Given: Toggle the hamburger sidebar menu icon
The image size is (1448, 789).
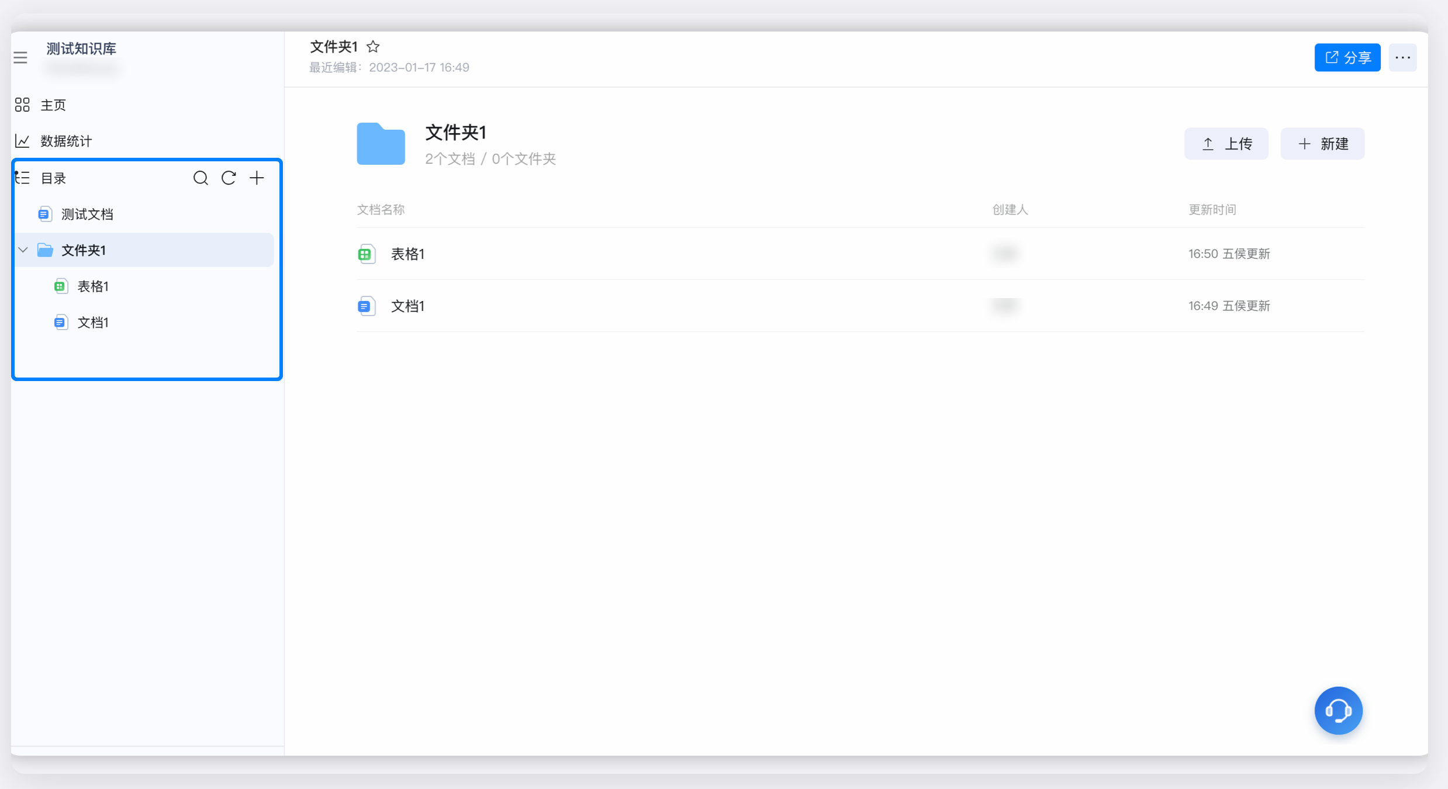Looking at the screenshot, I should pyautogui.click(x=20, y=57).
